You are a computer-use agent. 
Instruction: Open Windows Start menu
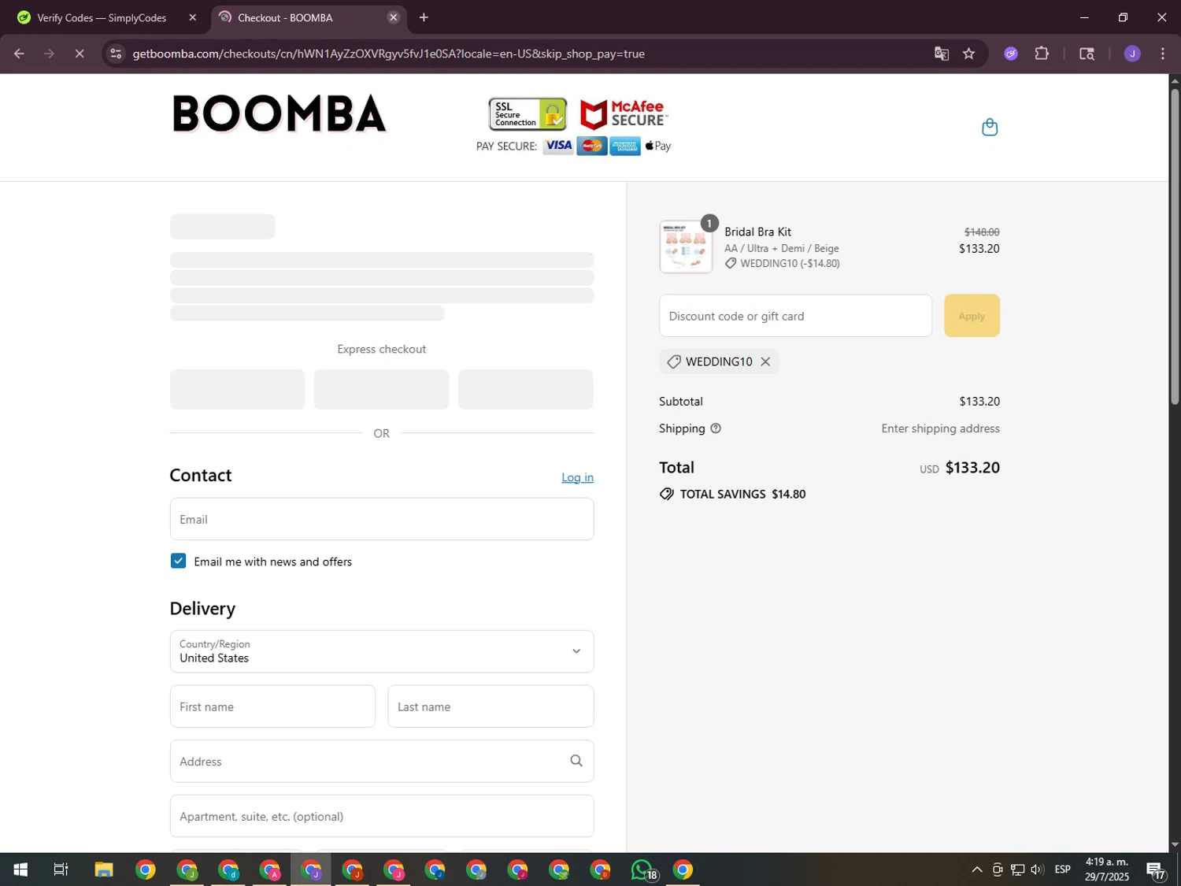pos(20,869)
